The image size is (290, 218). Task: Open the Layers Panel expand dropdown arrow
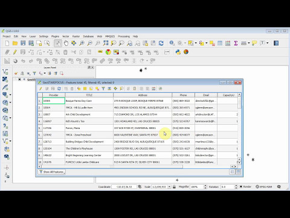tap(45, 73)
